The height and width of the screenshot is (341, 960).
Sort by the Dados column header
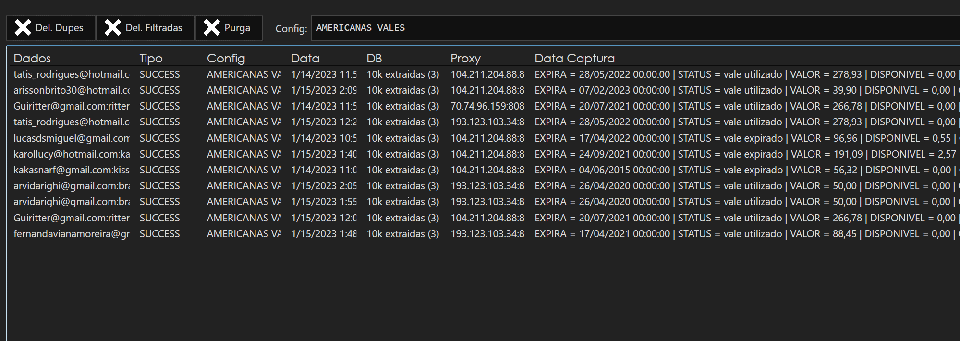32,58
